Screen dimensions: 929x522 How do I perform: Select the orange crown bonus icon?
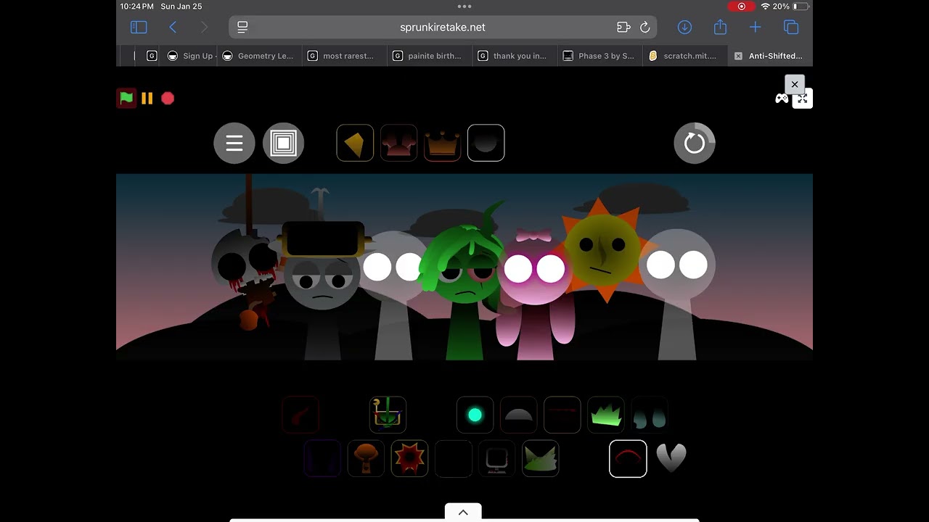442,143
